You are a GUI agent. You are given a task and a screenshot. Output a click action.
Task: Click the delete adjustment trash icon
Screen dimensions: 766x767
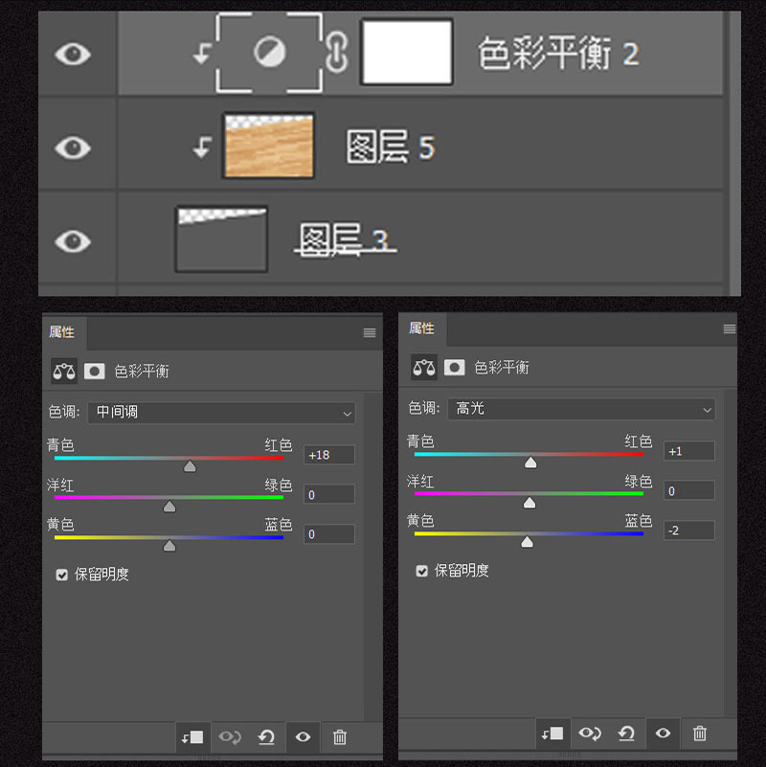pos(339,737)
